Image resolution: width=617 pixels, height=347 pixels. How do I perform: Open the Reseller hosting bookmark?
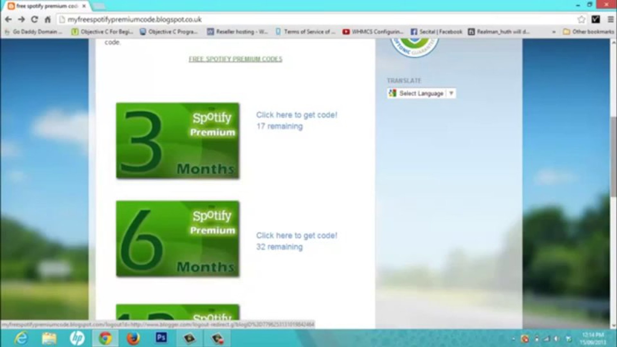point(237,32)
